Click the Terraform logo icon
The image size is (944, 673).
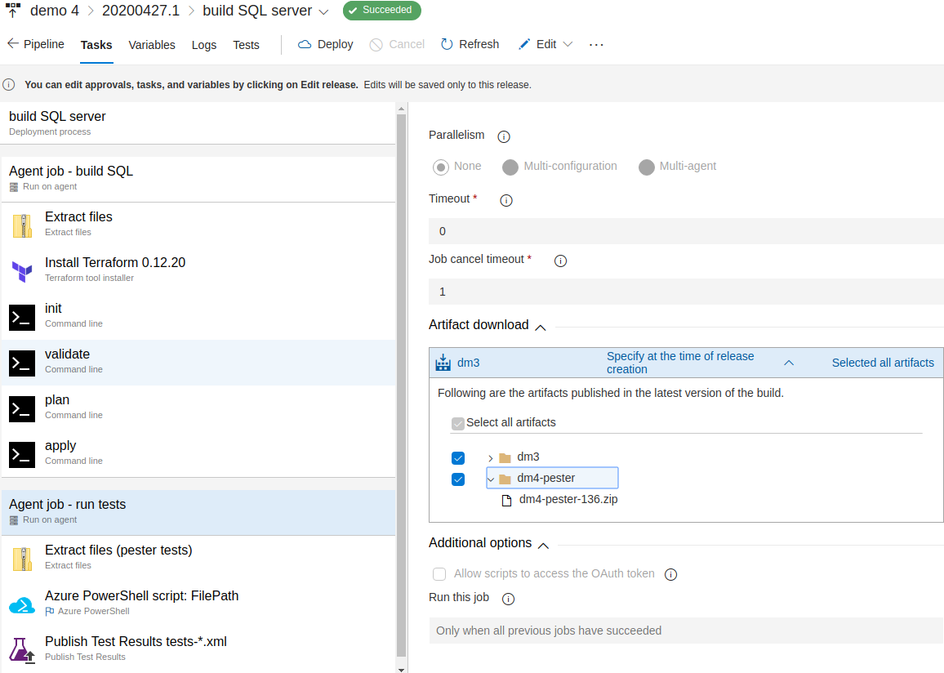tap(22, 271)
